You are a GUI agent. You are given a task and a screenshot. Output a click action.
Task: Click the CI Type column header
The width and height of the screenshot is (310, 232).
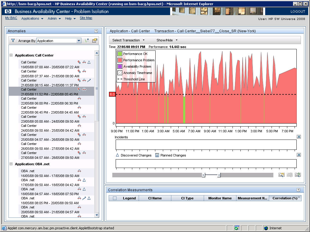tap(187, 198)
